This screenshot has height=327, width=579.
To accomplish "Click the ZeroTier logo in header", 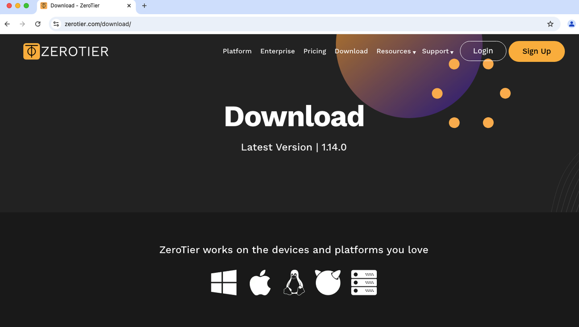I will pos(66,51).
